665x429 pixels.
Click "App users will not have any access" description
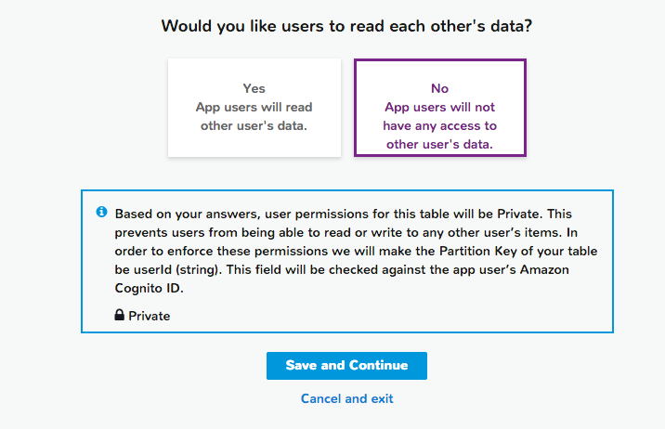click(x=439, y=116)
